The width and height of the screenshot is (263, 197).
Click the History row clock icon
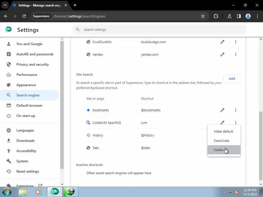coord(88,135)
